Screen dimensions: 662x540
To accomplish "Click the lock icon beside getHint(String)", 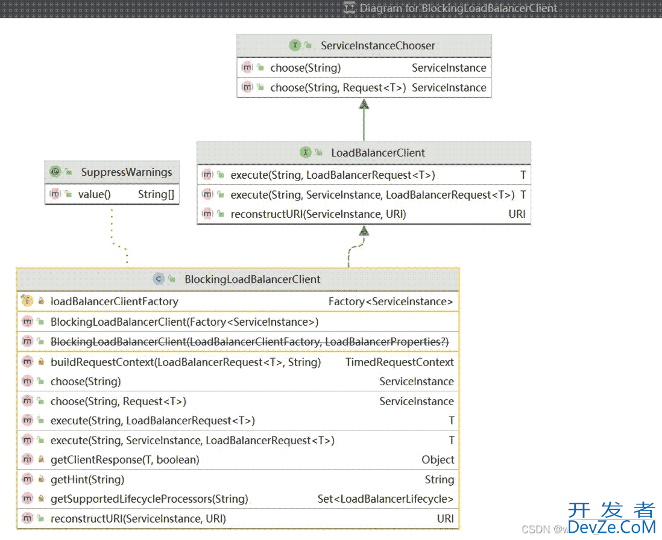I will pyautogui.click(x=41, y=479).
